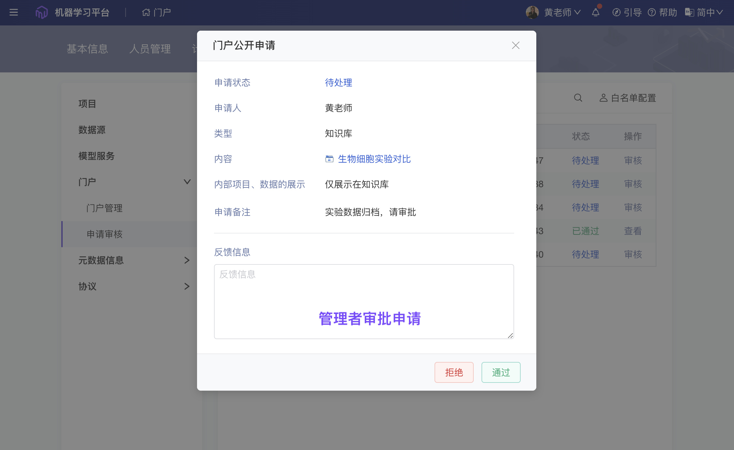The image size is (734, 450).
Task: Open the 黄老师 user dropdown
Action: [x=562, y=12]
